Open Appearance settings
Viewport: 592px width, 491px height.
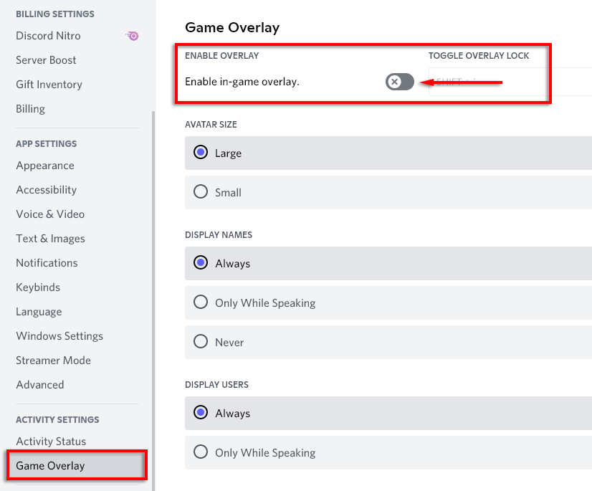coord(44,166)
